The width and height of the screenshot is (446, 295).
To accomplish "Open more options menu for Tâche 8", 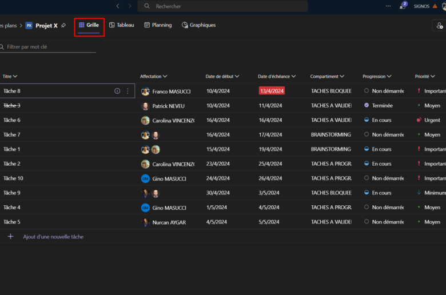I will 128,91.
